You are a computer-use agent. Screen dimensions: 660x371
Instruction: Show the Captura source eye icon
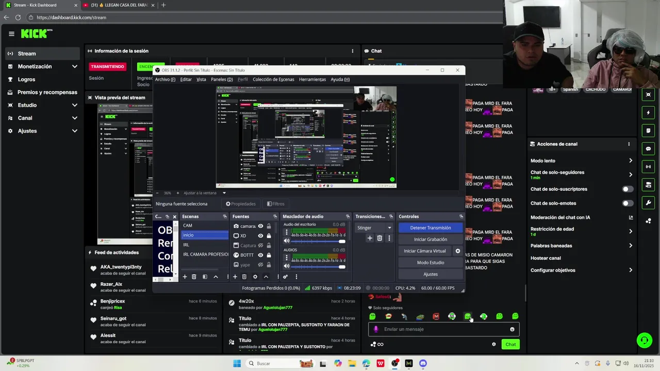click(260, 245)
